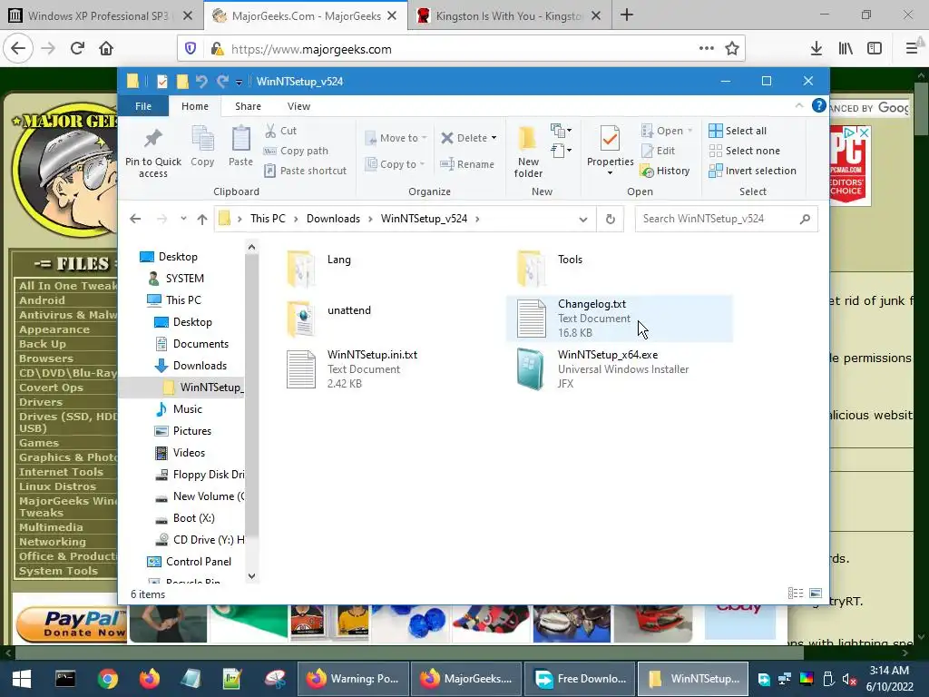Image resolution: width=929 pixels, height=697 pixels.
Task: Select Videos in navigation pane
Action: click(189, 453)
